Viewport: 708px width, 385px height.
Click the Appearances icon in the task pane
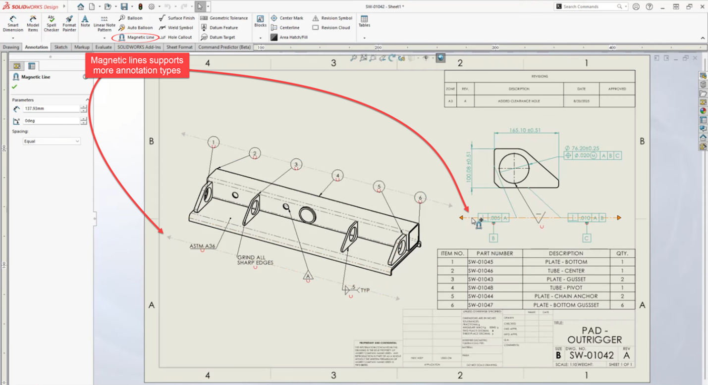pos(703,111)
